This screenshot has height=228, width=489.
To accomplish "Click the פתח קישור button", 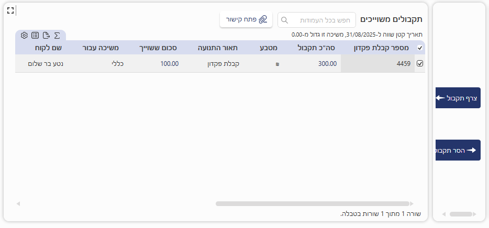I will click(x=246, y=19).
